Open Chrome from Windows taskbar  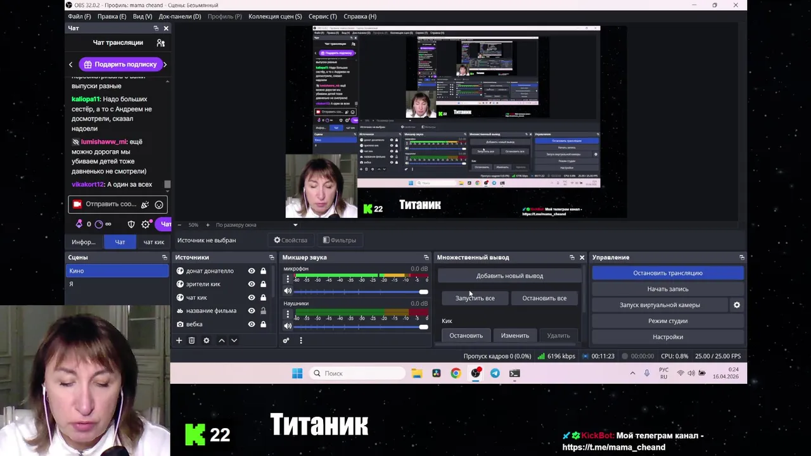(x=456, y=374)
